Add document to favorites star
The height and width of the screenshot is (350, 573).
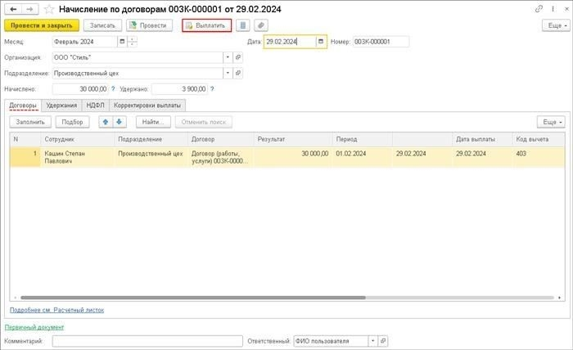49,10
